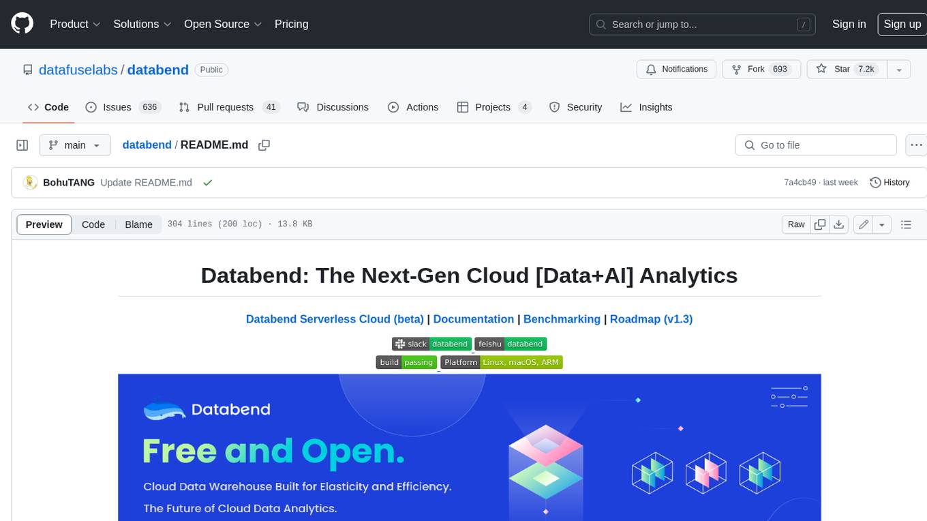
Task: Switch to the Projects tab
Action: 494,107
